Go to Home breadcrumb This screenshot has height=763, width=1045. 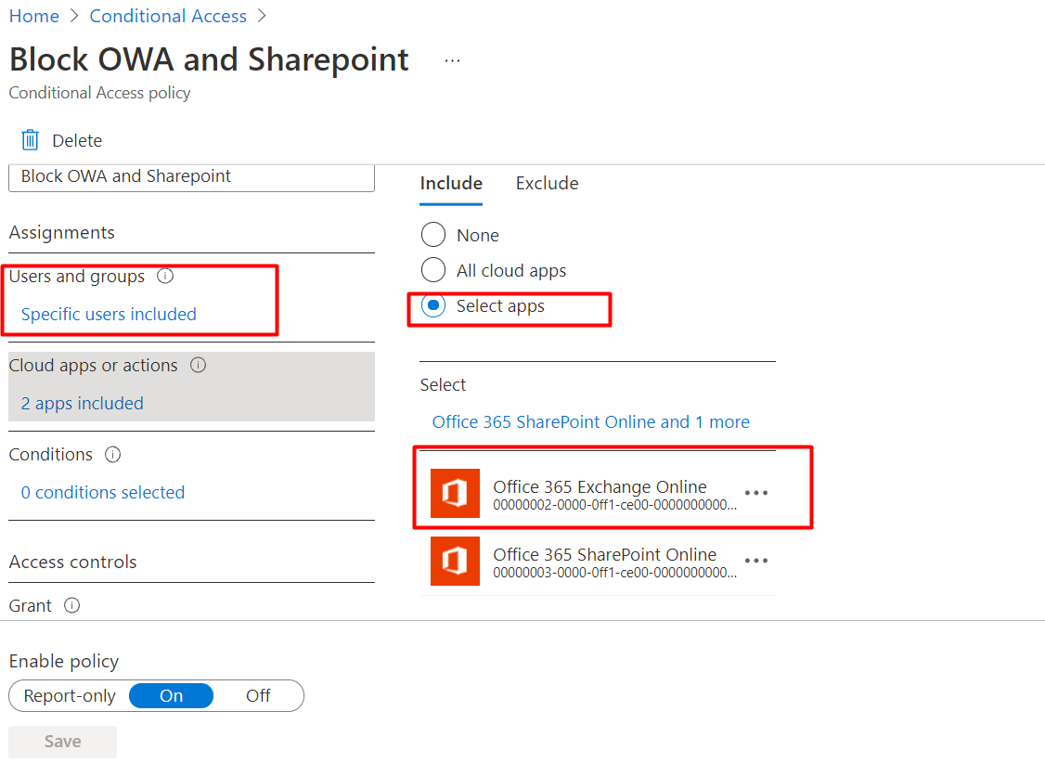(34, 16)
